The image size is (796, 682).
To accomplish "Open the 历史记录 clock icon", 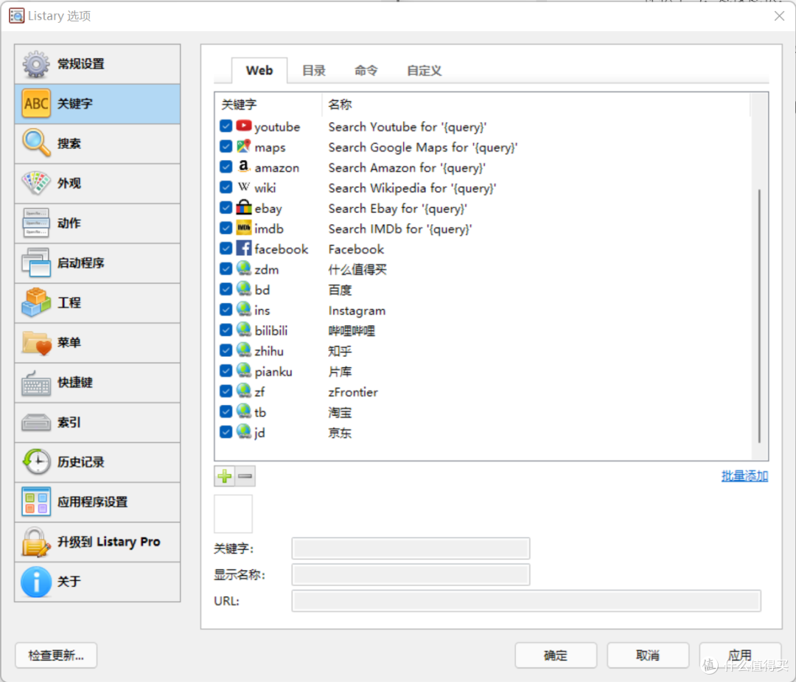I will coord(36,462).
